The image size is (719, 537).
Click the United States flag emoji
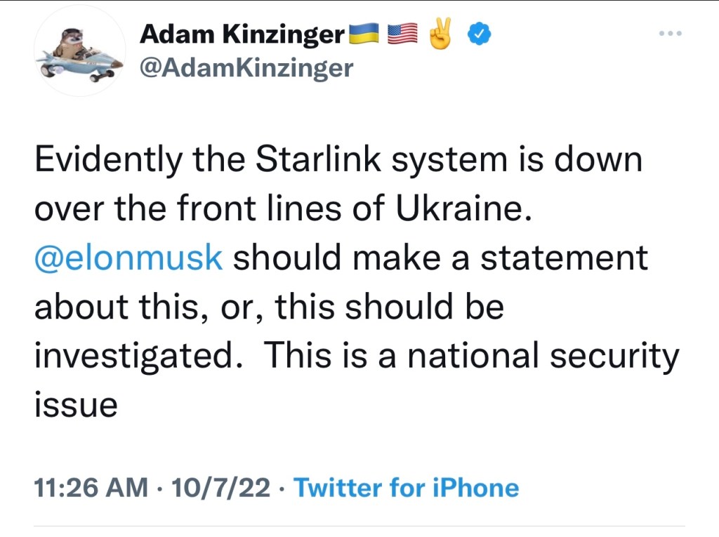(402, 34)
